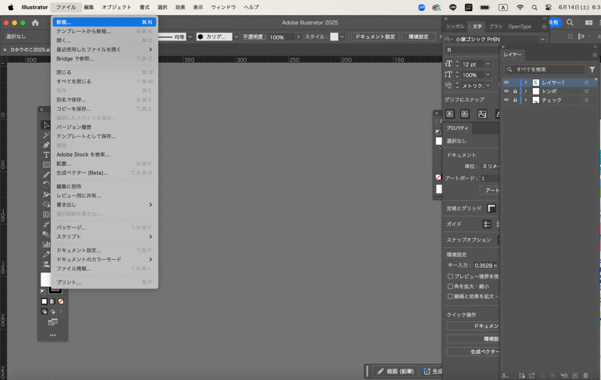The width and height of the screenshot is (601, 380).
Task: Click the 生成ベクター quick action button
Action: coord(473,352)
